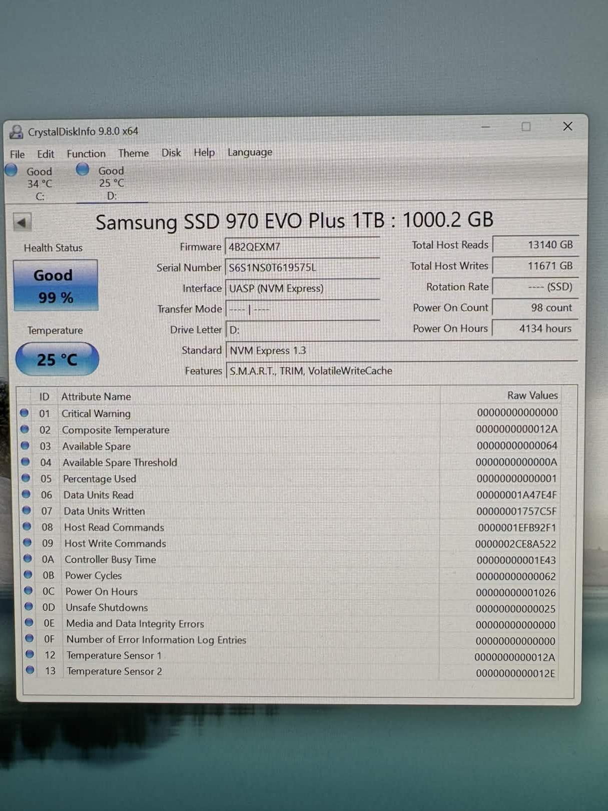
Task: Close the CrystalDiskInfo window
Action: pyautogui.click(x=567, y=126)
